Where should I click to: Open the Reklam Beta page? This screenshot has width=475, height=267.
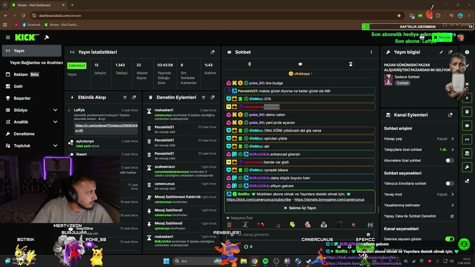[32, 75]
